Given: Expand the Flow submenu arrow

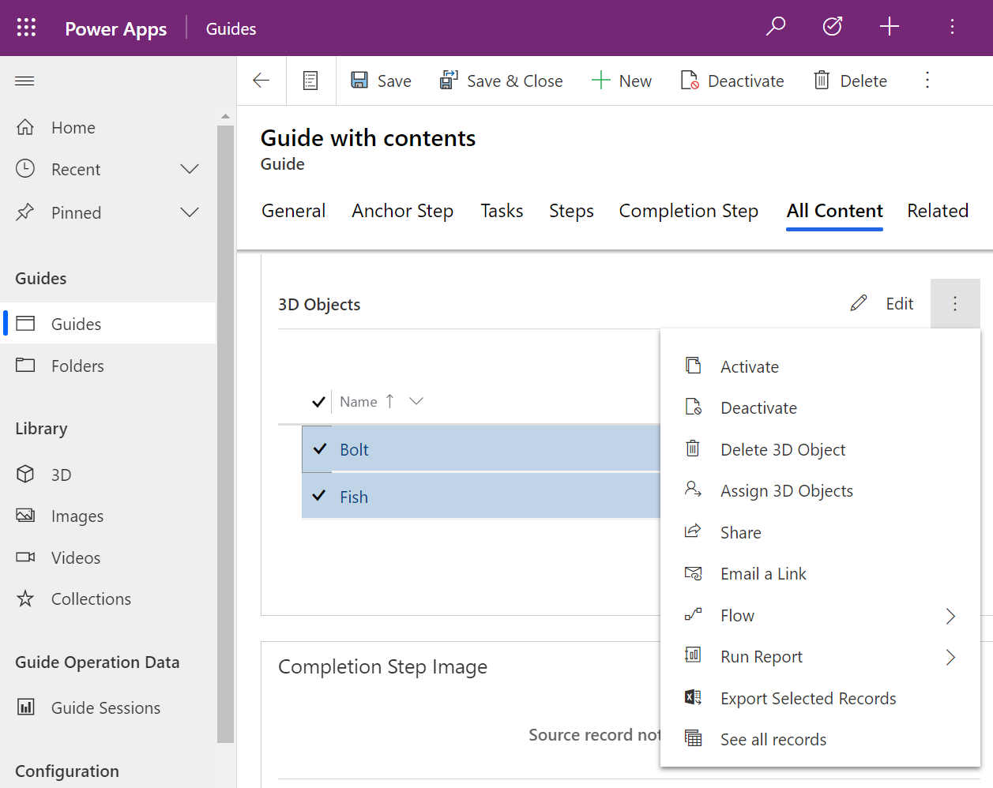Looking at the screenshot, I should coord(951,616).
